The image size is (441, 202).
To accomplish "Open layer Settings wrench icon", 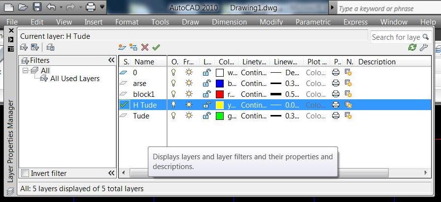I will point(423,47).
